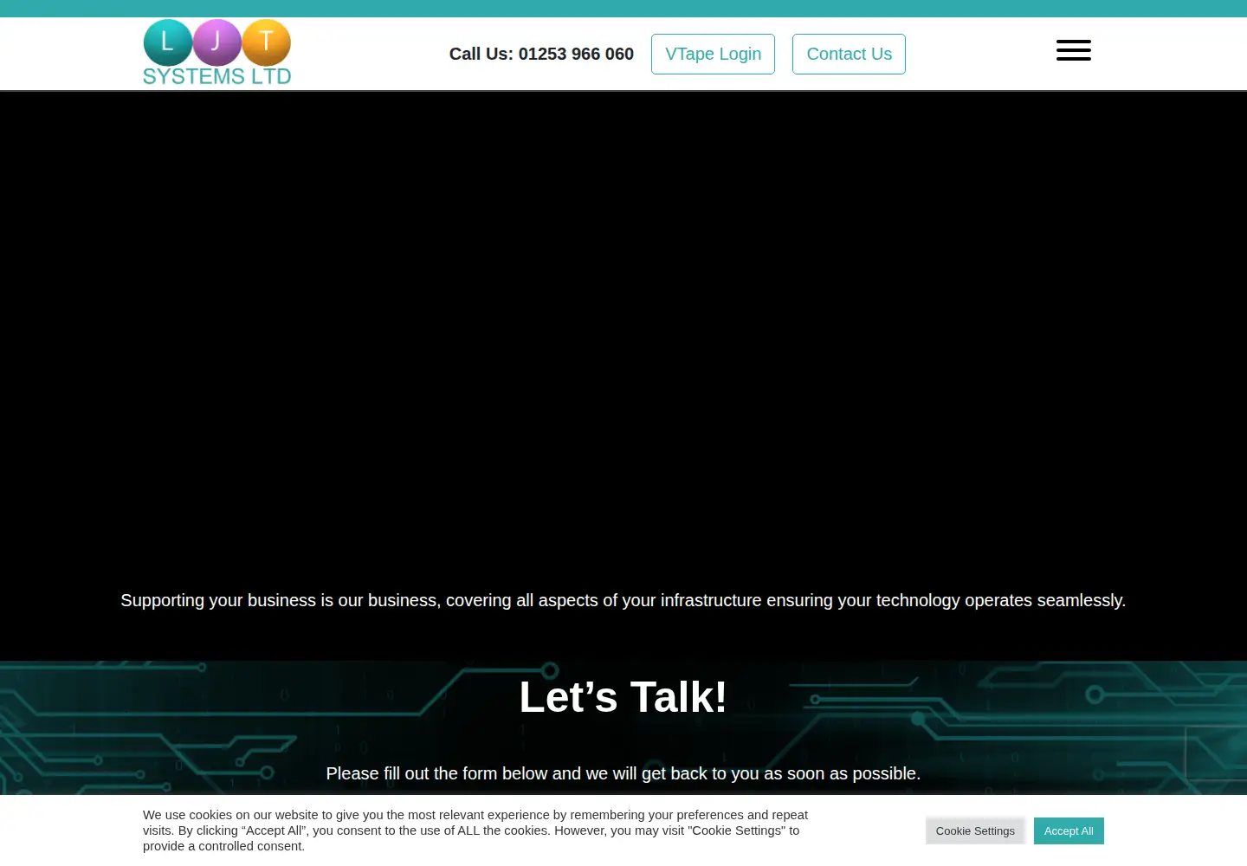Click the cookie consent notice text
The width and height of the screenshot is (1247, 866).
coord(475,830)
